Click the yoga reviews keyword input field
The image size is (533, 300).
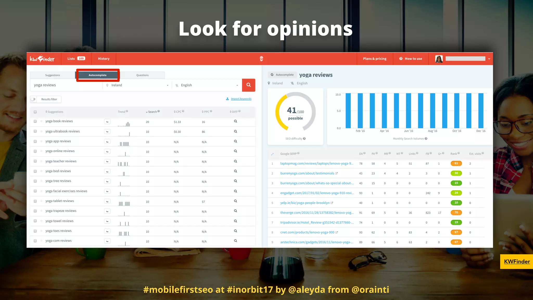click(x=66, y=85)
